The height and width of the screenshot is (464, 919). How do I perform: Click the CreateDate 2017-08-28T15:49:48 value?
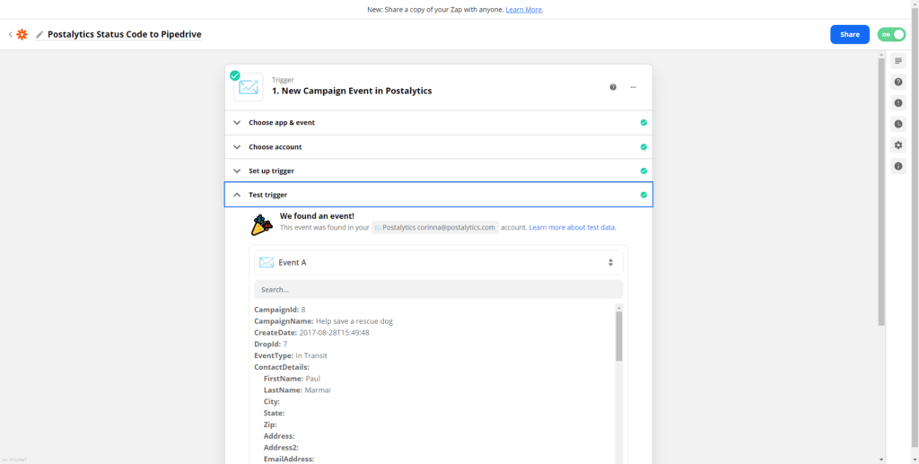click(334, 333)
